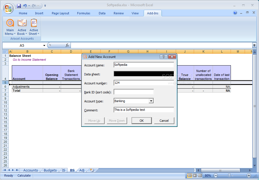Go to the previous sheet tab arrow
Image resolution: width=259 pixels, height=180 pixels.
(9, 170)
